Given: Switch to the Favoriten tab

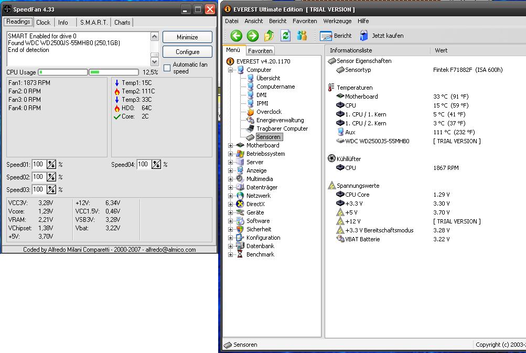Looking at the screenshot, I should click(x=260, y=51).
